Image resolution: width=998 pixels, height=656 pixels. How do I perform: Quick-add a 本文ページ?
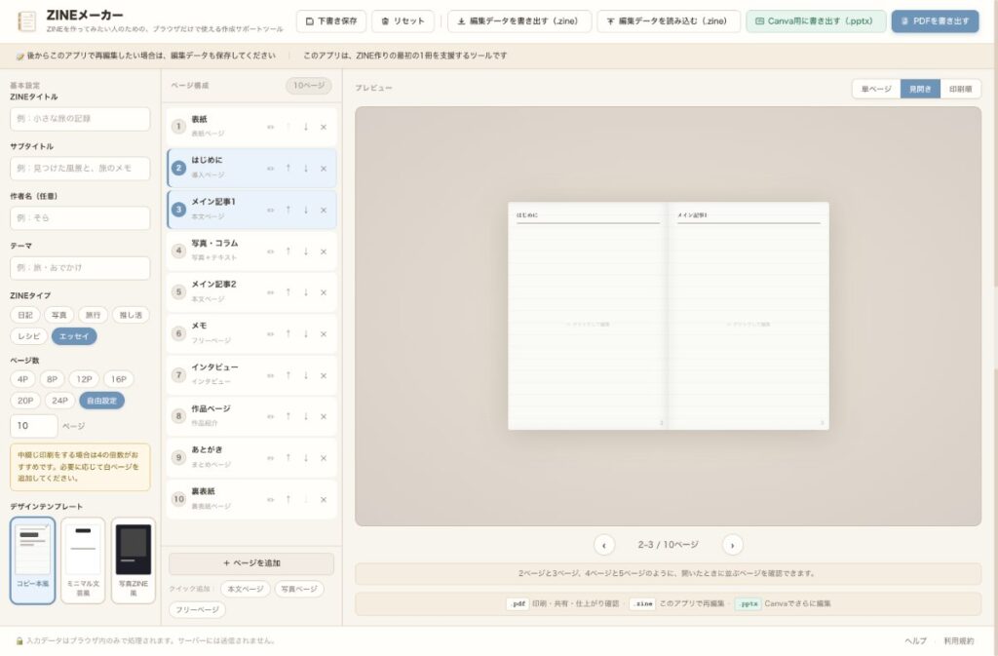pyautogui.click(x=246, y=589)
